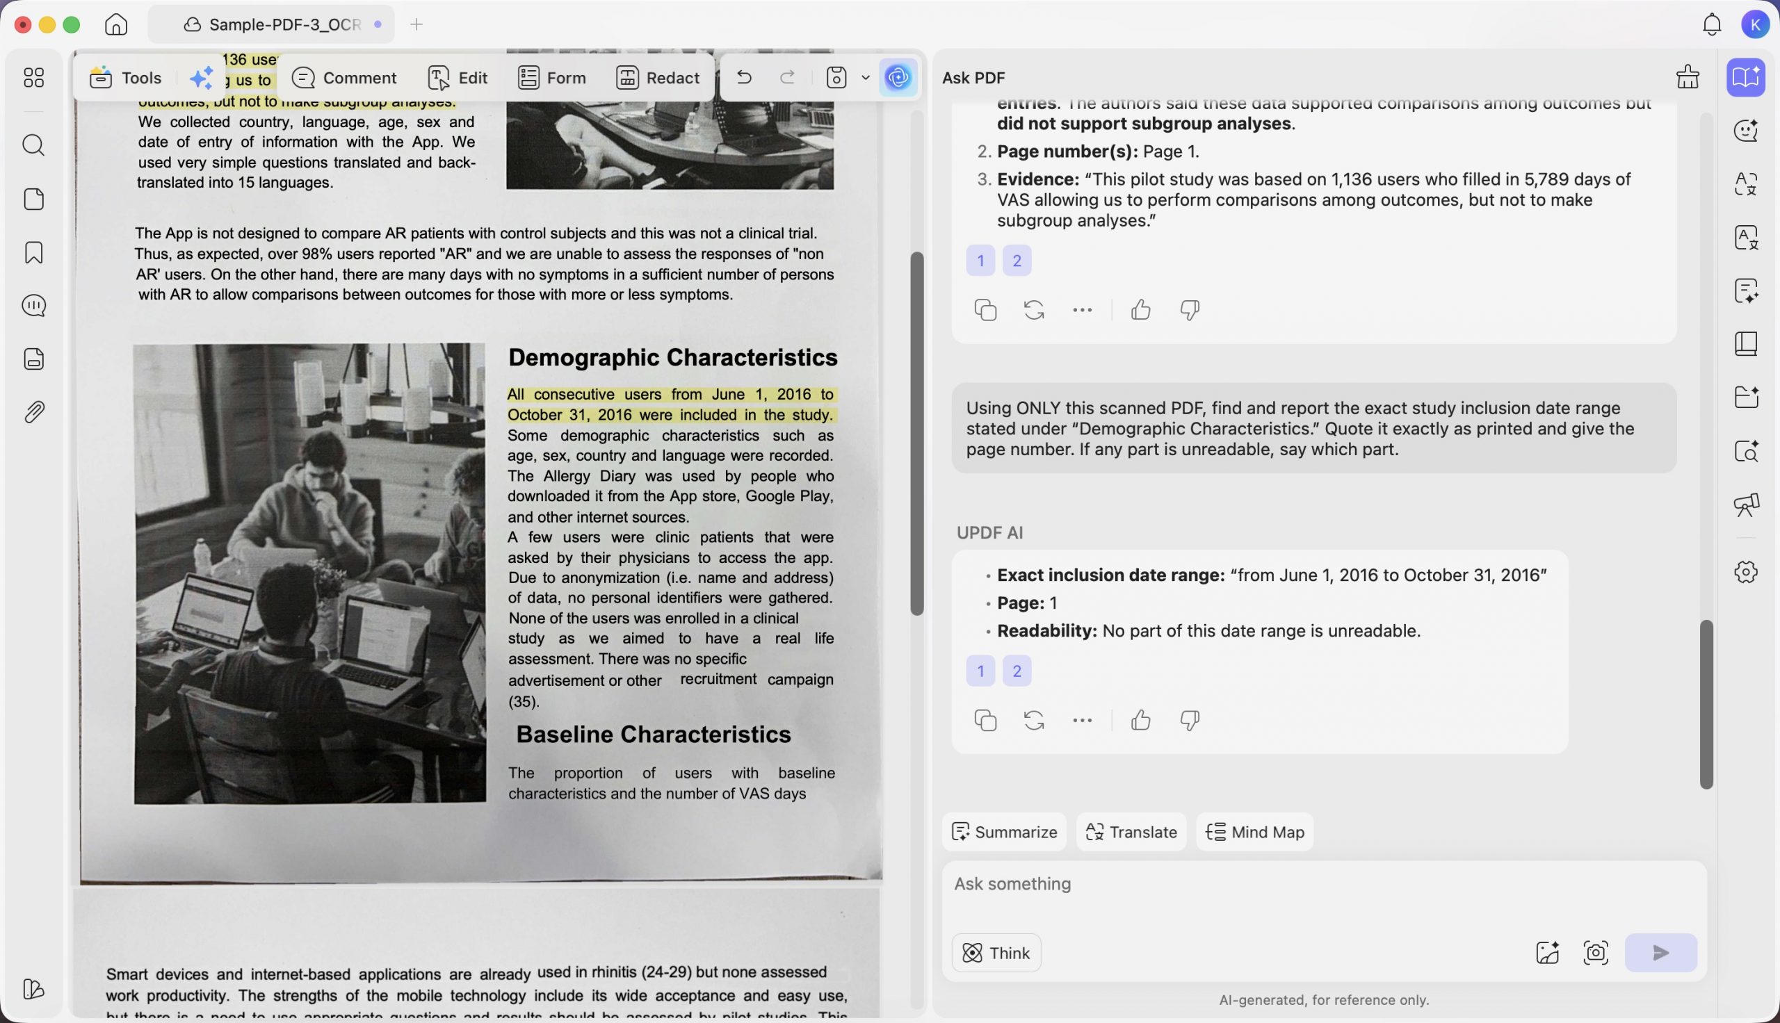Thumbs up the date range answer
Image resolution: width=1780 pixels, height=1023 pixels.
[1140, 720]
